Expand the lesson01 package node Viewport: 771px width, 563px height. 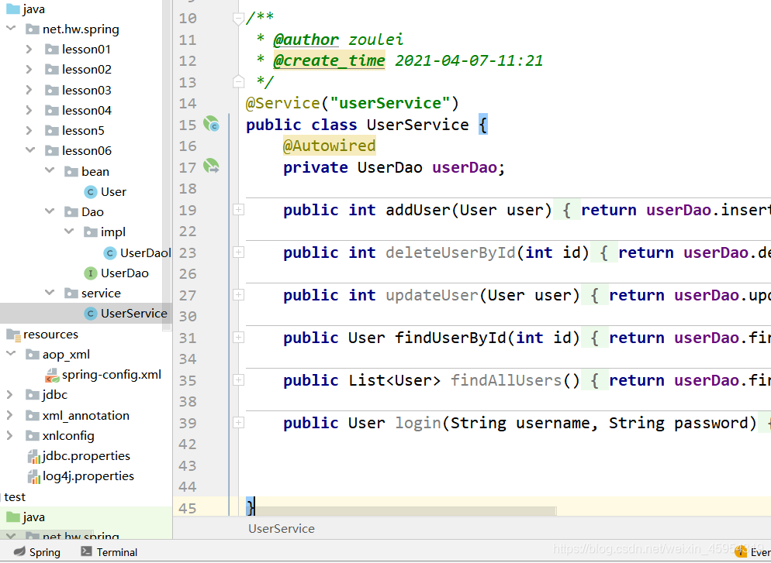tap(29, 50)
